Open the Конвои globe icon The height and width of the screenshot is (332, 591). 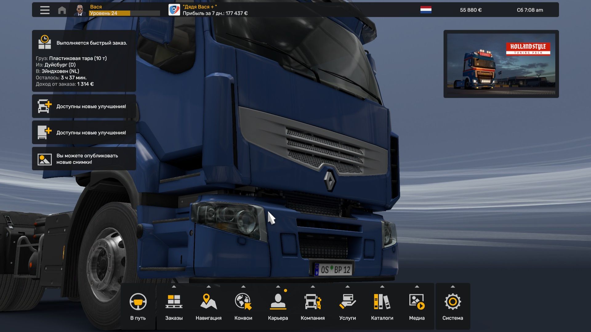click(x=243, y=301)
